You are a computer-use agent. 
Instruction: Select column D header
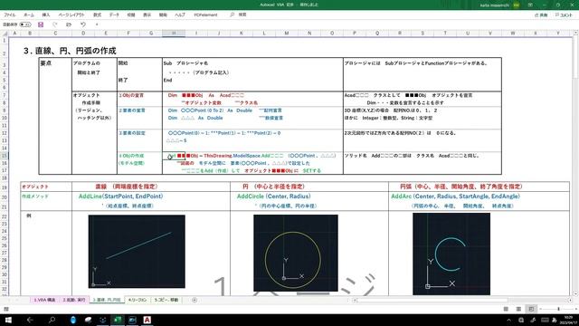click(x=83, y=34)
